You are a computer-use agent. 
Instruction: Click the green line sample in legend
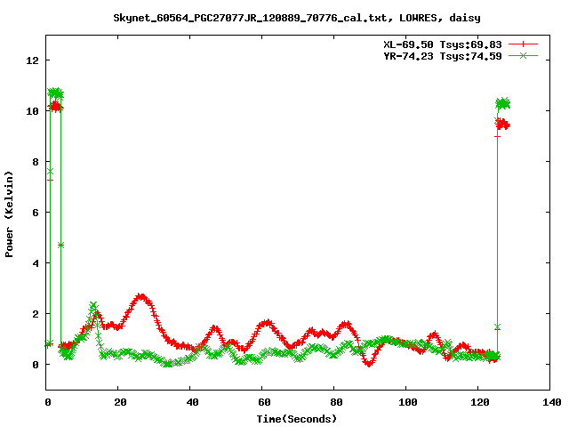[x=523, y=55]
